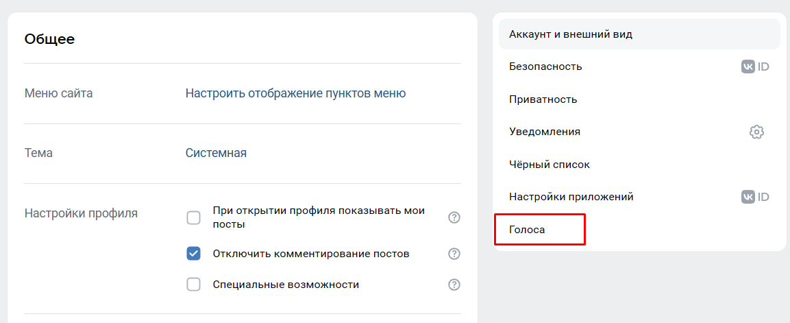Tick the Специальные возможности checkbox
Viewport: 790px width, 323px height.
194,285
